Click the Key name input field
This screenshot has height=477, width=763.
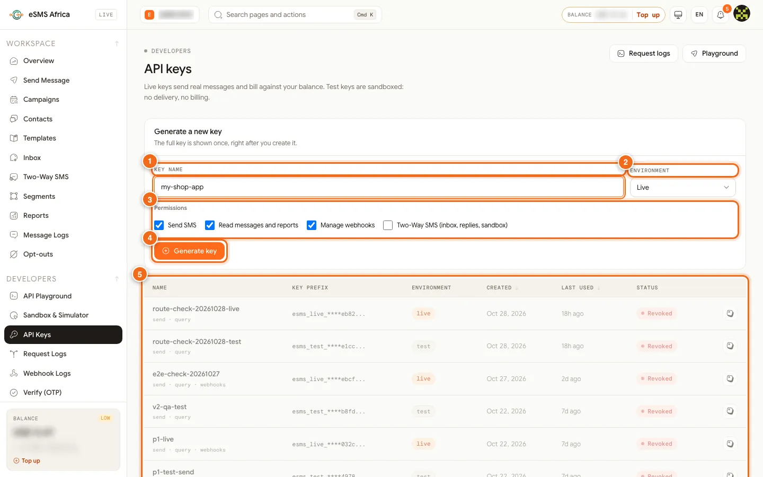[x=389, y=187]
